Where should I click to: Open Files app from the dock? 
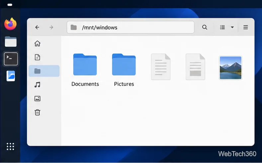point(11,41)
